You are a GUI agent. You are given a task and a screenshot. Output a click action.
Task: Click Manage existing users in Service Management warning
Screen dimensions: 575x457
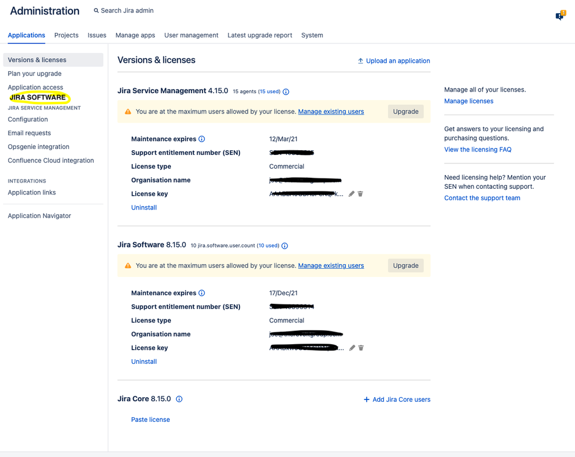[331, 112]
